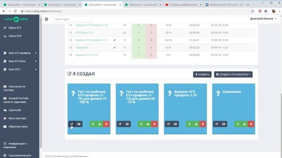Edit the 50-75% template test with pencil
Screen dimensions: 282x158
click(141, 124)
